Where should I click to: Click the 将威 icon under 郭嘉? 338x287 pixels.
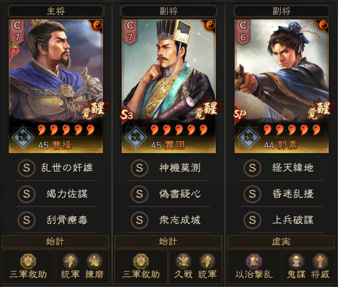(x=320, y=261)
